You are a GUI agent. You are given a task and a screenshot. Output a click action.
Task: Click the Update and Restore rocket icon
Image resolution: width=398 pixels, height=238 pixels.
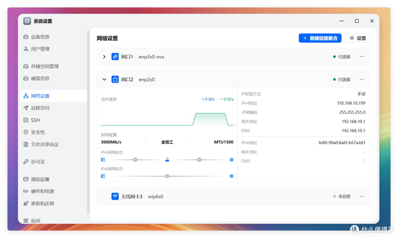[26, 203]
